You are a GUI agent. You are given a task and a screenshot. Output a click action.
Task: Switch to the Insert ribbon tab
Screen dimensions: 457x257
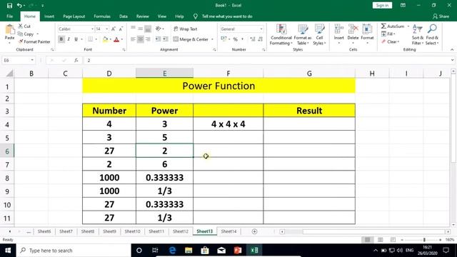[49, 16]
